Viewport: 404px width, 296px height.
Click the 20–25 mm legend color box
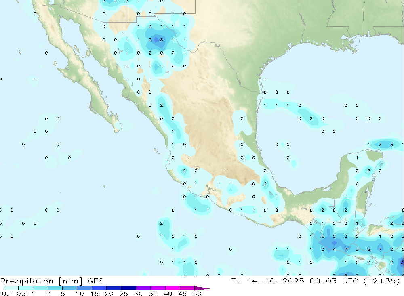pos(114,288)
